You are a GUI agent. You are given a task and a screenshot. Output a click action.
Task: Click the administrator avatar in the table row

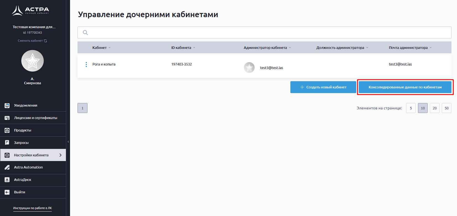(249, 67)
